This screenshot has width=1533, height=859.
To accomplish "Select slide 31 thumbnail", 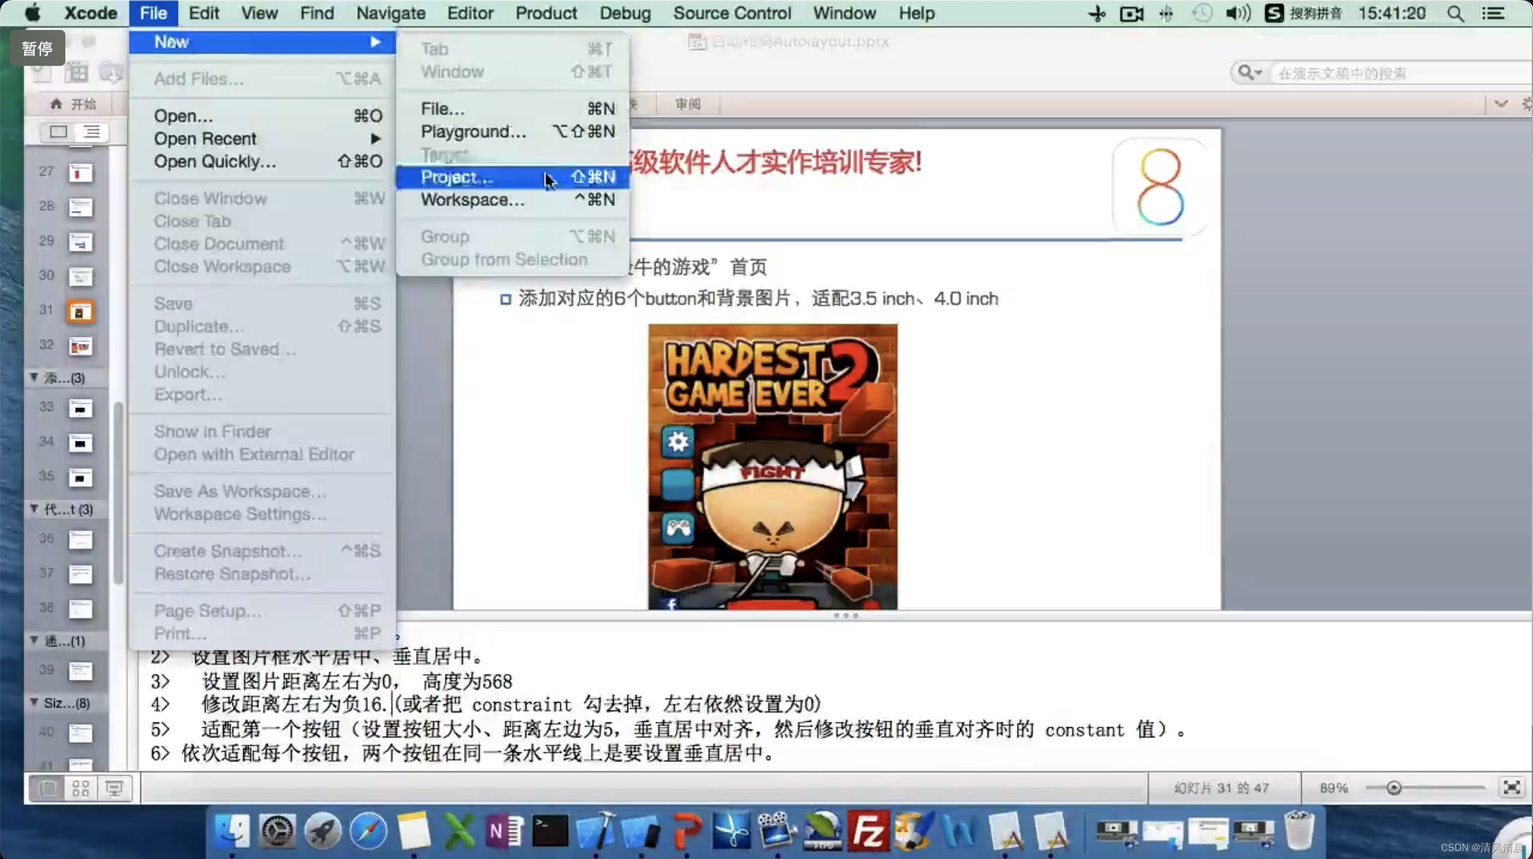I will click(80, 311).
